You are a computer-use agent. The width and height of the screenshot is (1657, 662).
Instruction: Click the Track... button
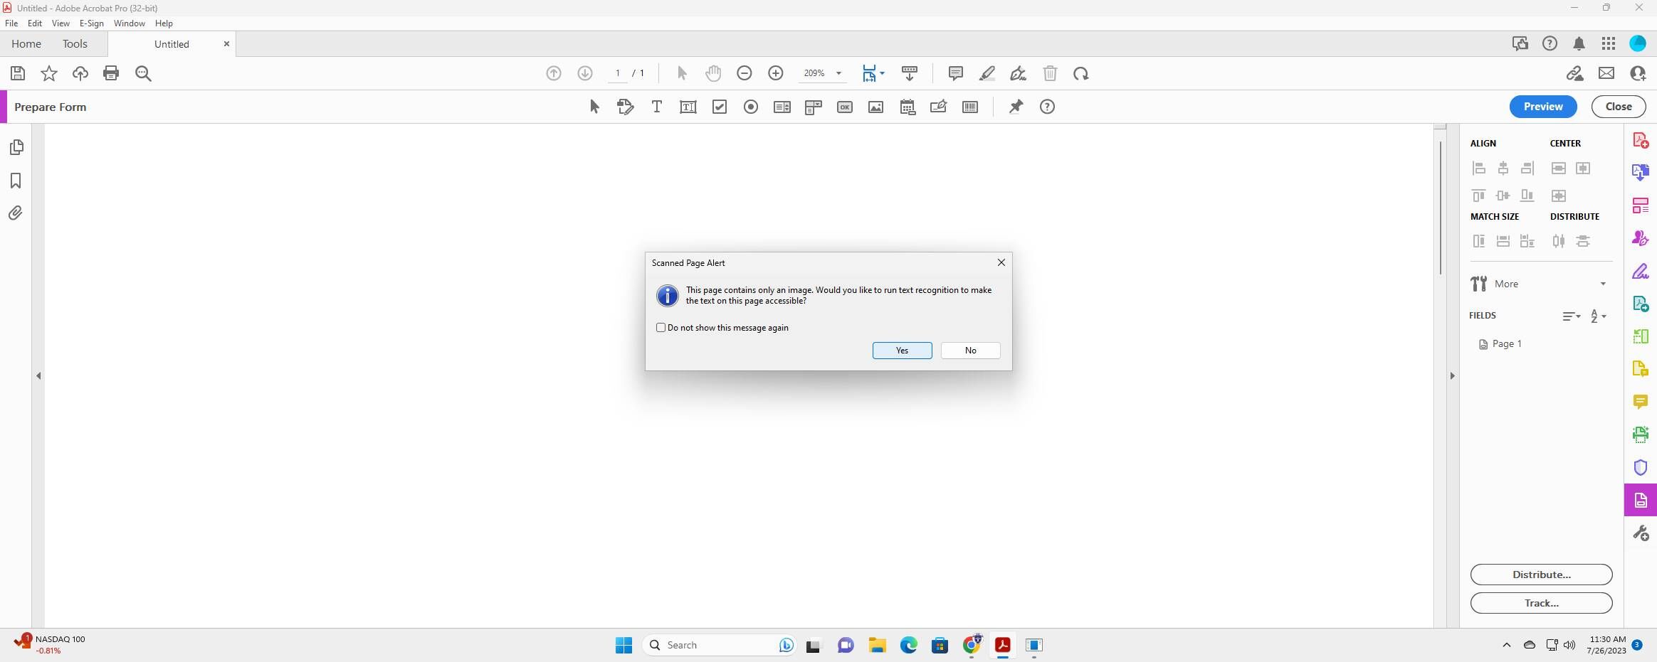(1541, 603)
